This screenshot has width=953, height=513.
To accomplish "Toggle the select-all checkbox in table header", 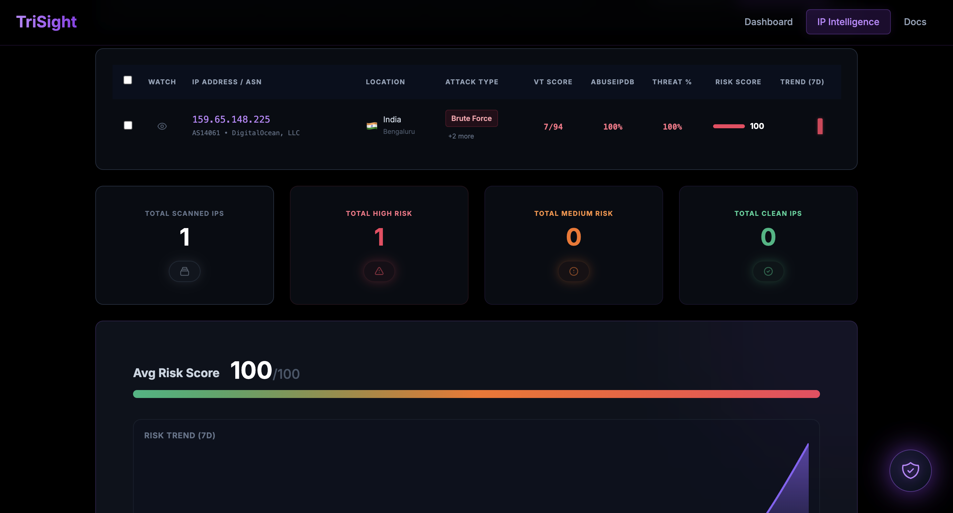I will point(128,80).
